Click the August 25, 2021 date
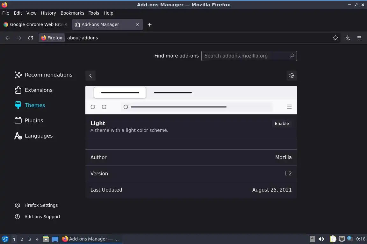This screenshot has width=367, height=244. (272, 190)
